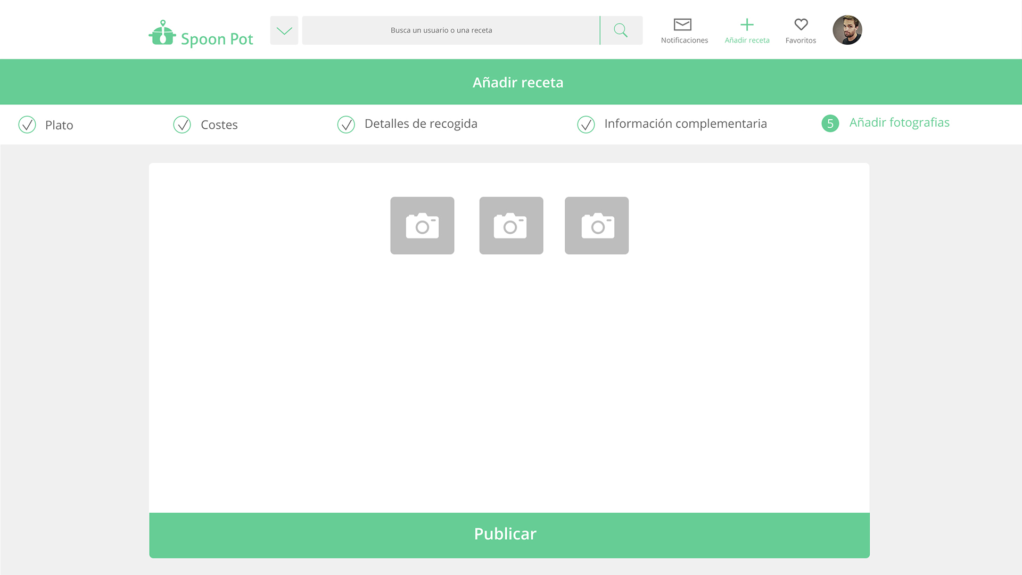The width and height of the screenshot is (1022, 575).
Task: Upload photo in first camera placeholder
Action: [x=422, y=226]
